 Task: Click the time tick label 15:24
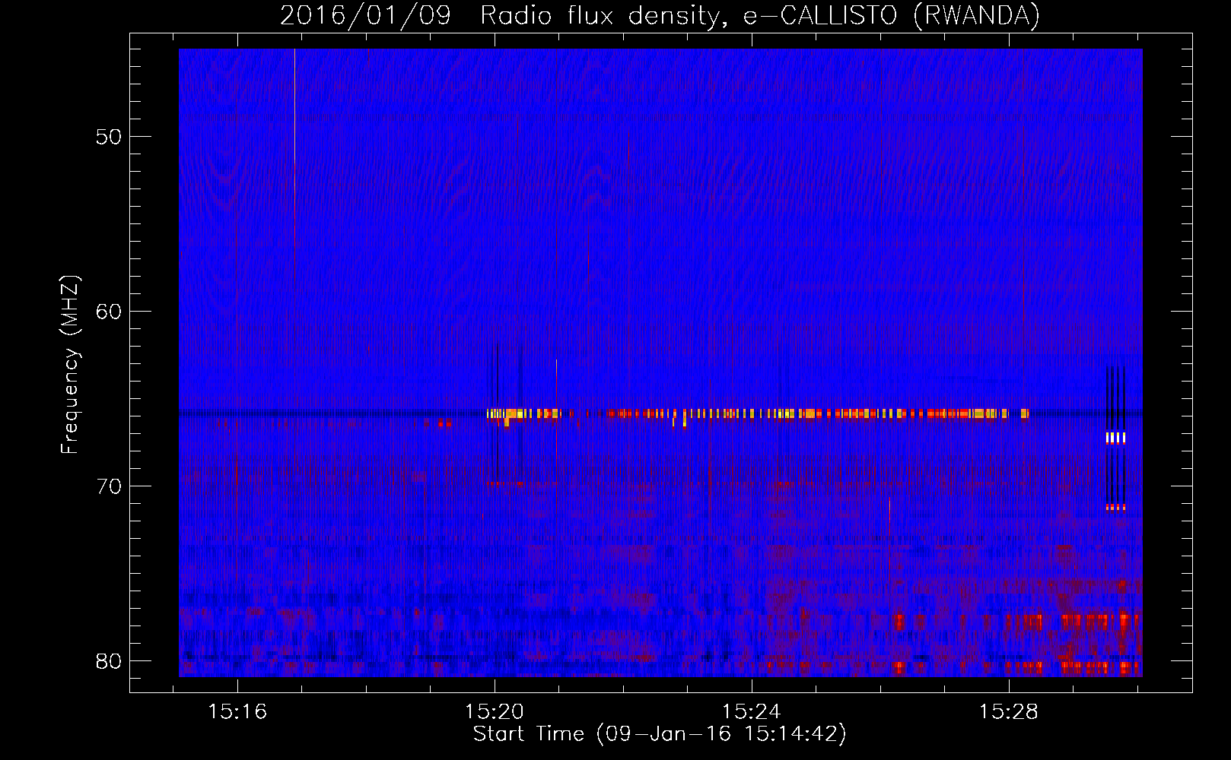pyautogui.click(x=752, y=712)
